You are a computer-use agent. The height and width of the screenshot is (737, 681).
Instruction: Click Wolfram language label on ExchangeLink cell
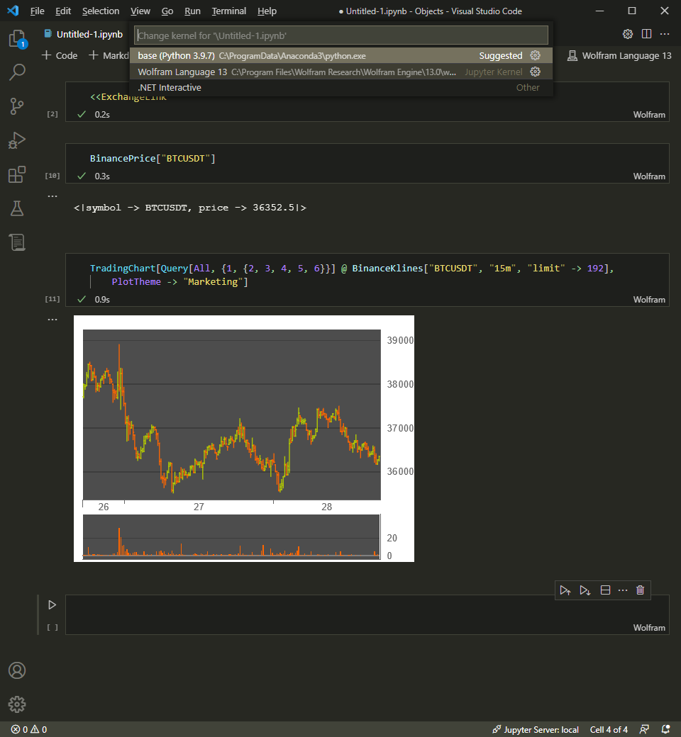click(649, 115)
